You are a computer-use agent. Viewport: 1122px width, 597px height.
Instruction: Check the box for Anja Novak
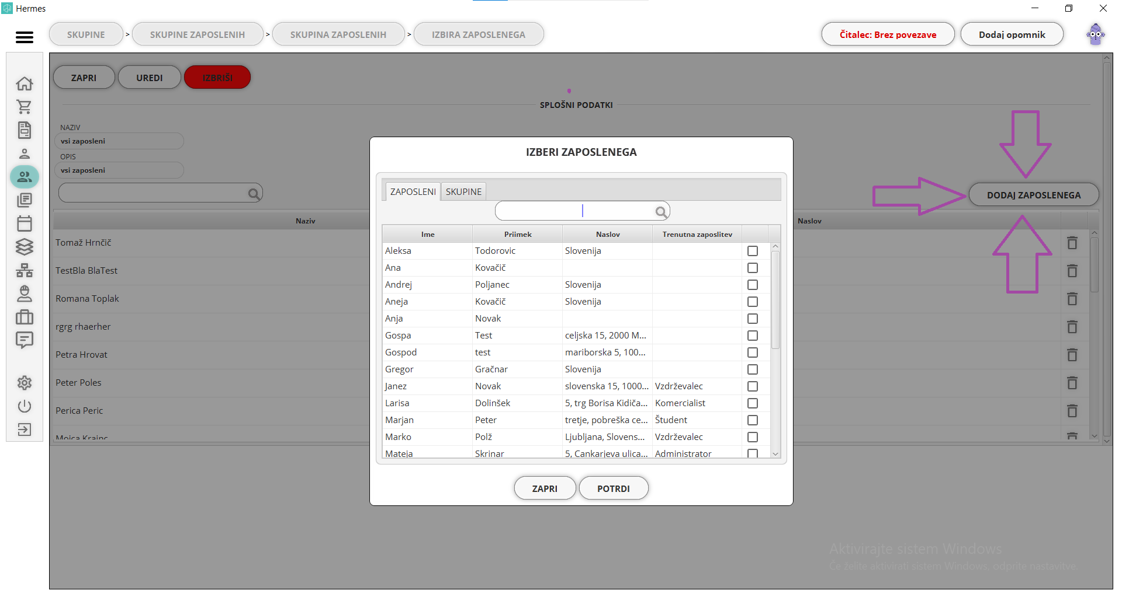tap(753, 319)
